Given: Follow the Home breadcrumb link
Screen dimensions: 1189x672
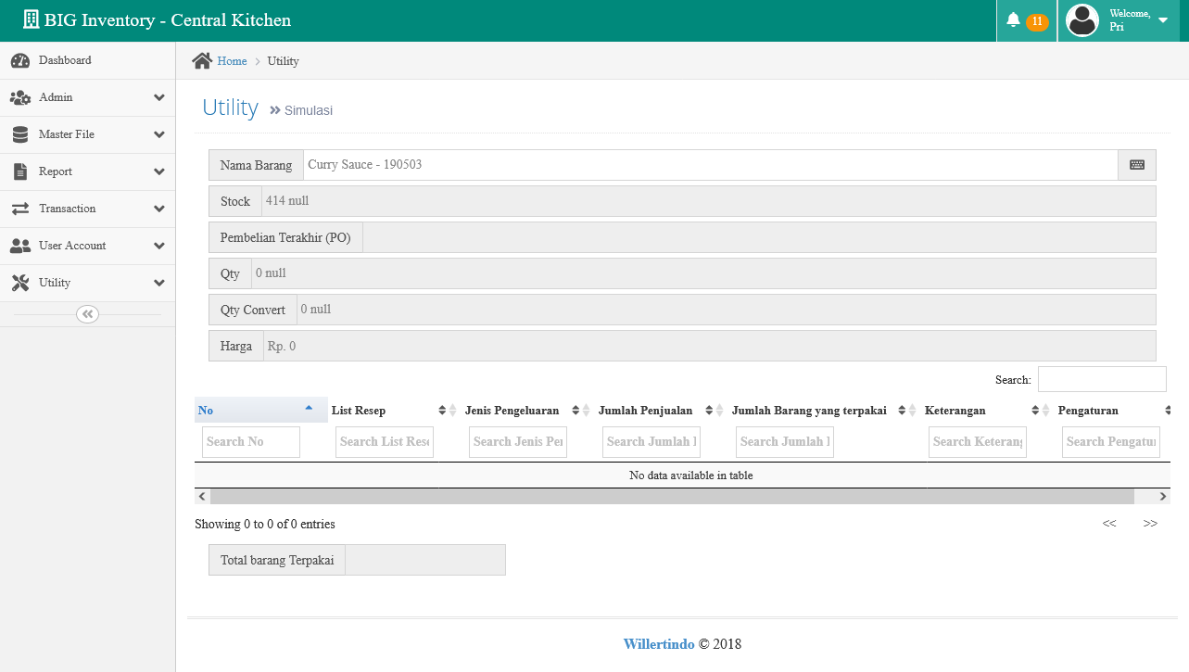Looking at the screenshot, I should point(232,61).
